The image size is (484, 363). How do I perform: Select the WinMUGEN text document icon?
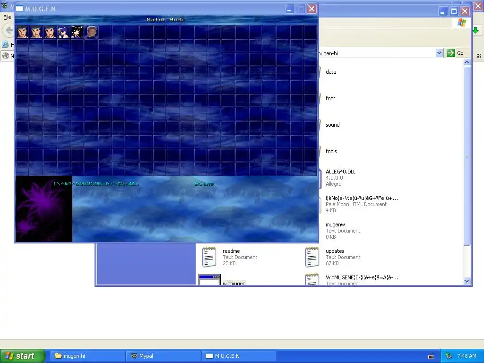point(312,279)
